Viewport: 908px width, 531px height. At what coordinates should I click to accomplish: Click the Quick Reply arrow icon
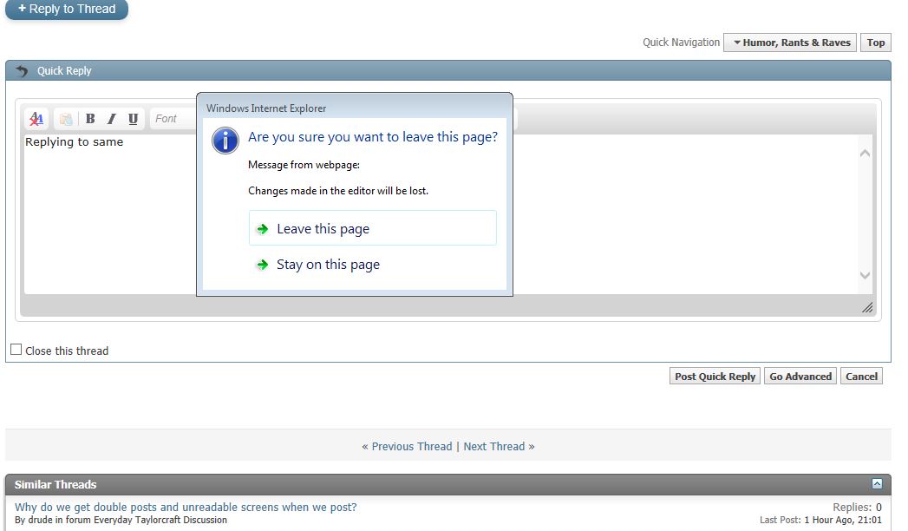tap(22, 71)
